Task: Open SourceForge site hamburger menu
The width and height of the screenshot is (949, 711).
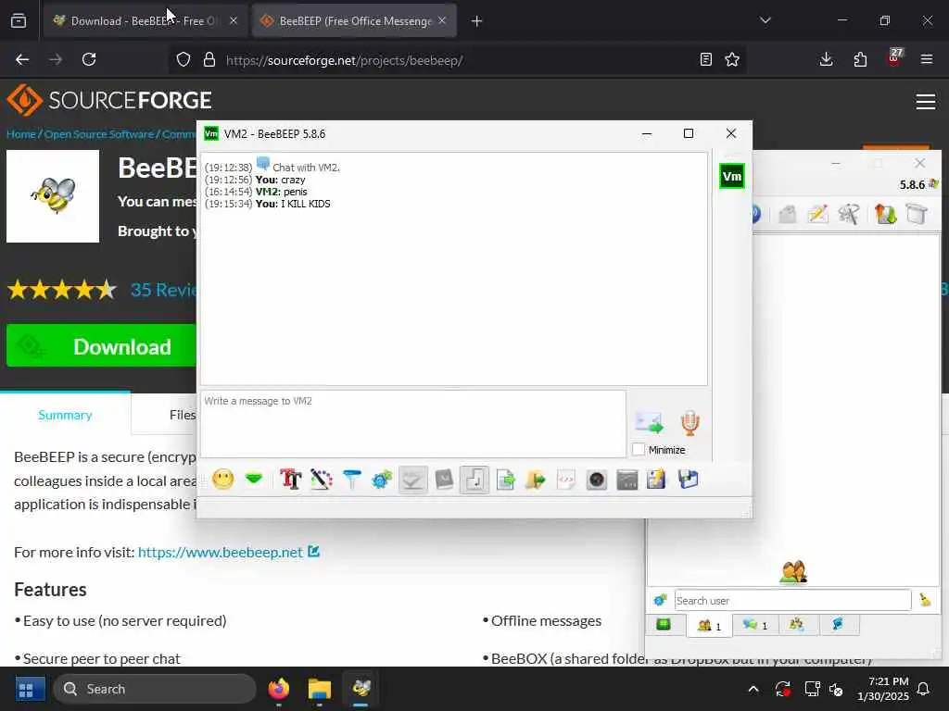Action: [x=926, y=102]
